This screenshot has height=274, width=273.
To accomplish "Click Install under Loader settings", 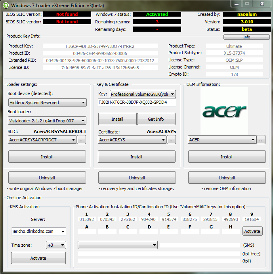I will (47, 157).
